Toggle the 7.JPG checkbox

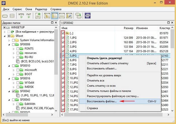63,65
